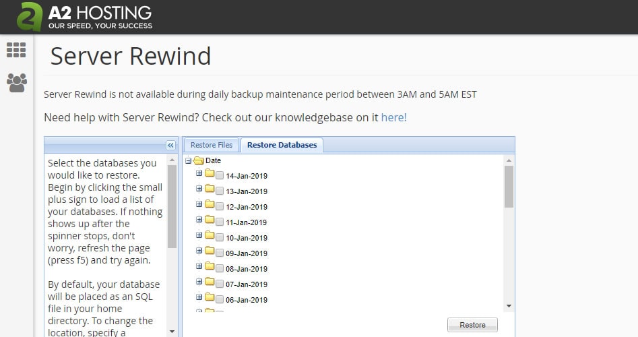
Task: Click the Date root folder icon
Action: (199, 161)
